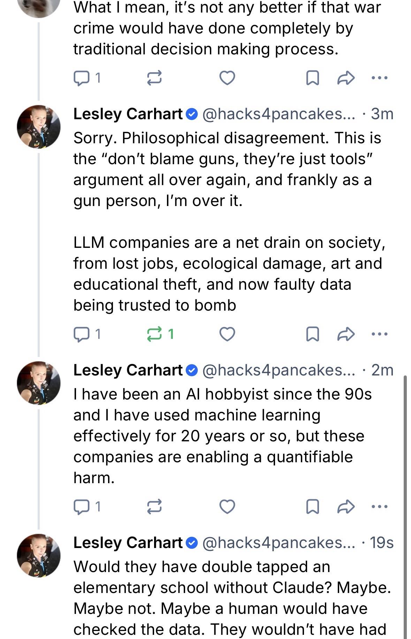
Task: Like the "Philosophical disagreement" post
Action: click(x=227, y=334)
